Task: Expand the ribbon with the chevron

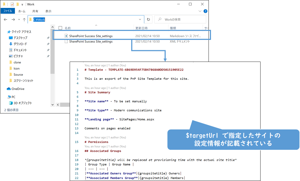Action: [x=200, y=11]
